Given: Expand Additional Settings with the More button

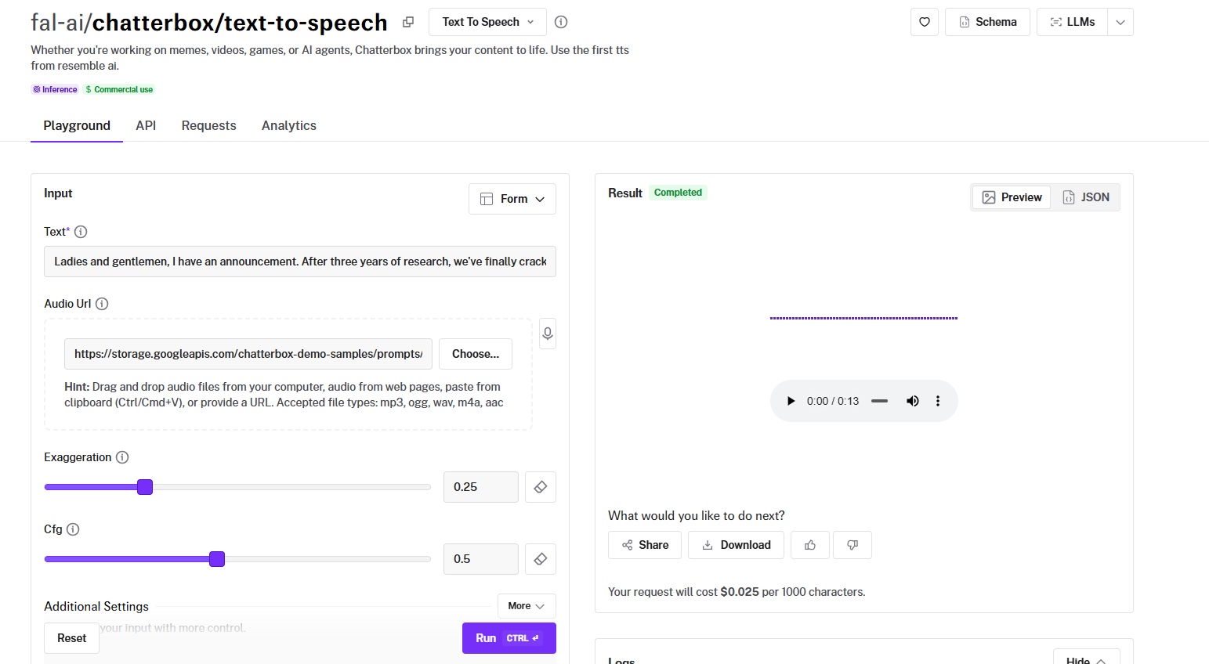Looking at the screenshot, I should click(526, 606).
